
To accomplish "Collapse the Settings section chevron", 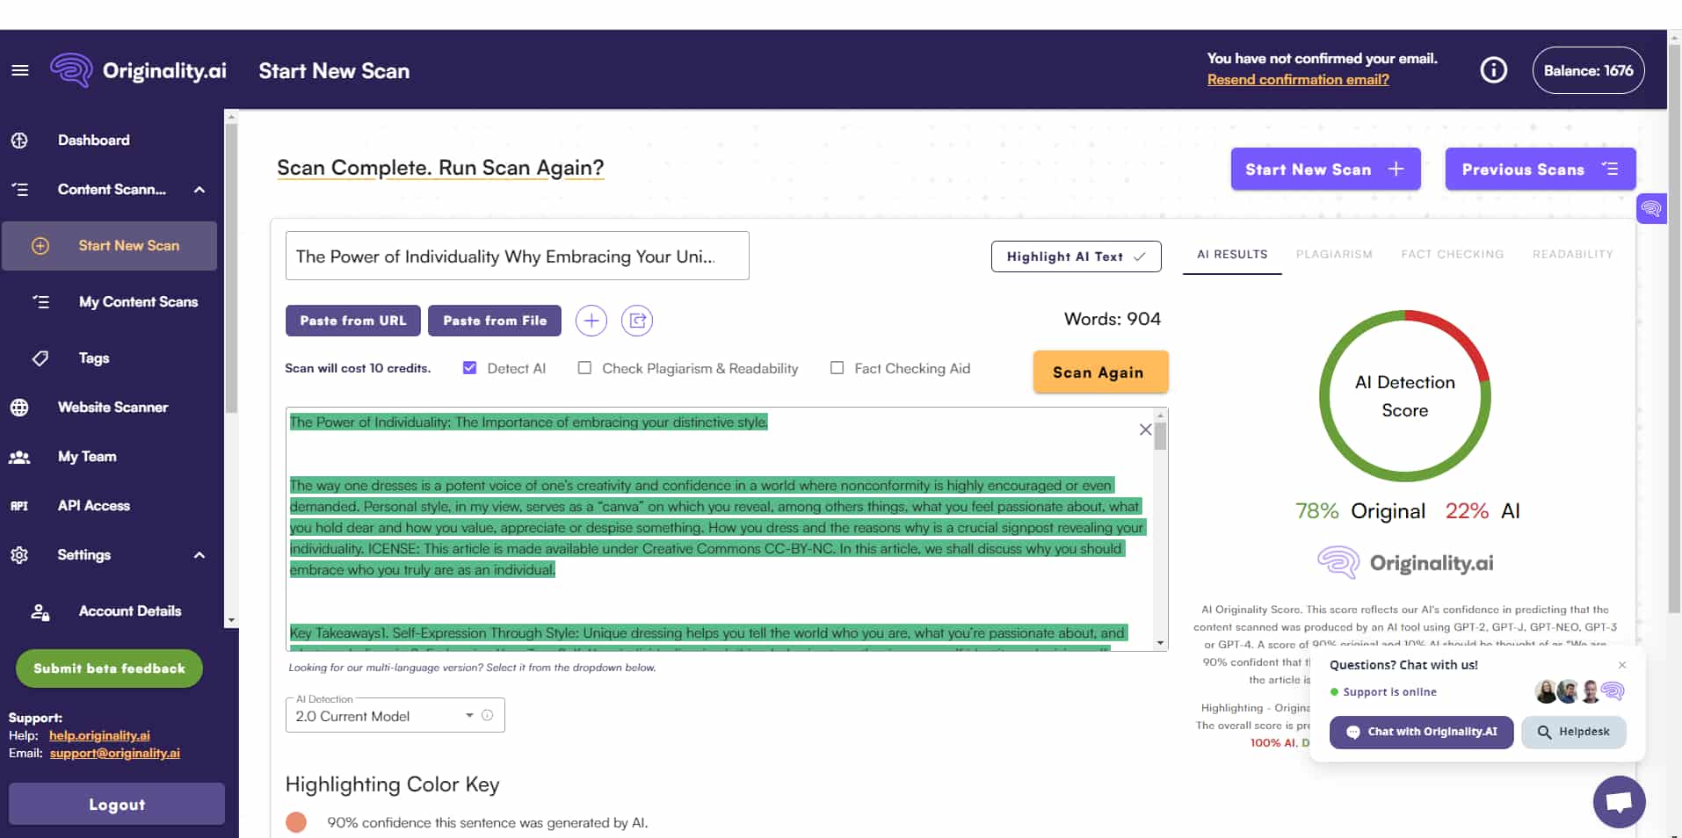I will [x=199, y=555].
